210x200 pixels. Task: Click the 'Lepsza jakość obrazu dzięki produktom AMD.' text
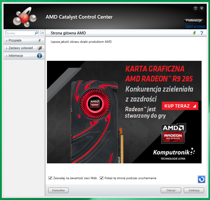coord(81,42)
